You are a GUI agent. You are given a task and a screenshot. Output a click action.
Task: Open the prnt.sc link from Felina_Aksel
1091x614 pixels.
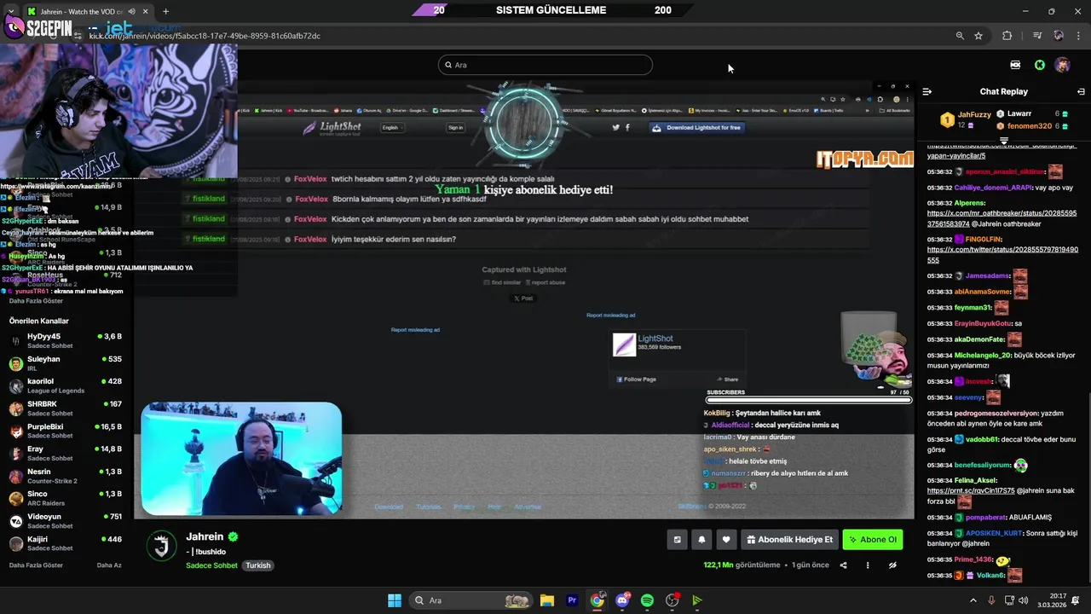(971, 491)
